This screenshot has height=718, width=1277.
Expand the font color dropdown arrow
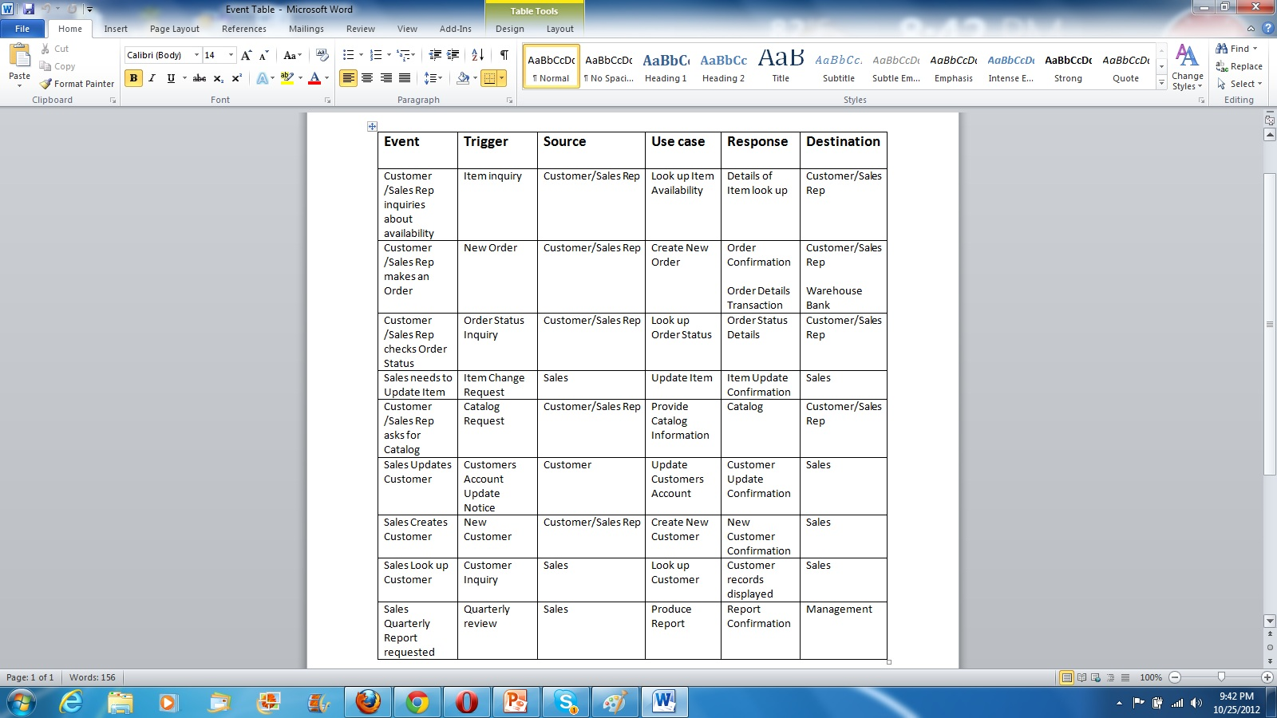326,78
